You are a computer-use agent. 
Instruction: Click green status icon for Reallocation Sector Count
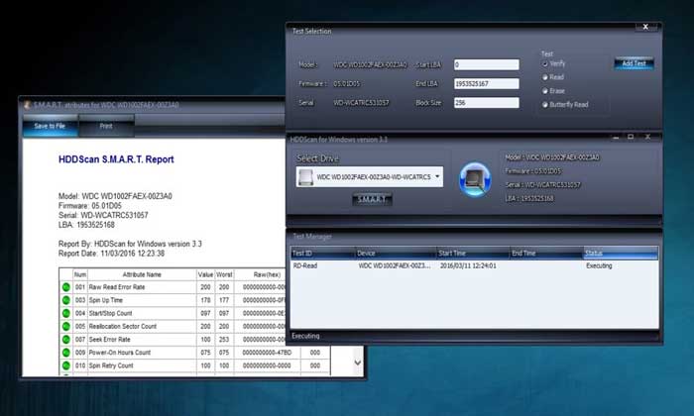pos(65,325)
